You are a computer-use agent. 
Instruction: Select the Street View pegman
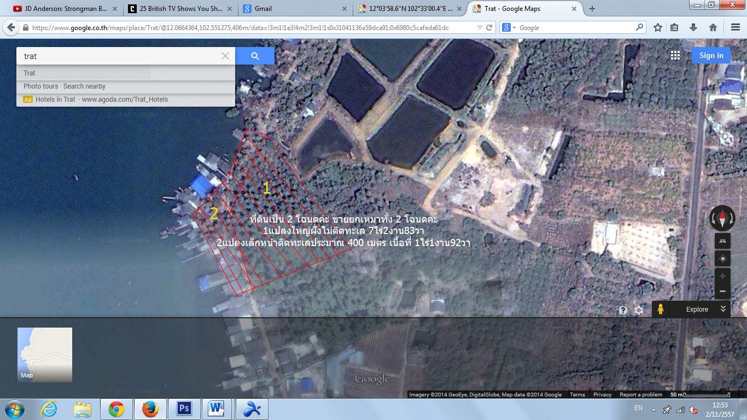point(661,310)
